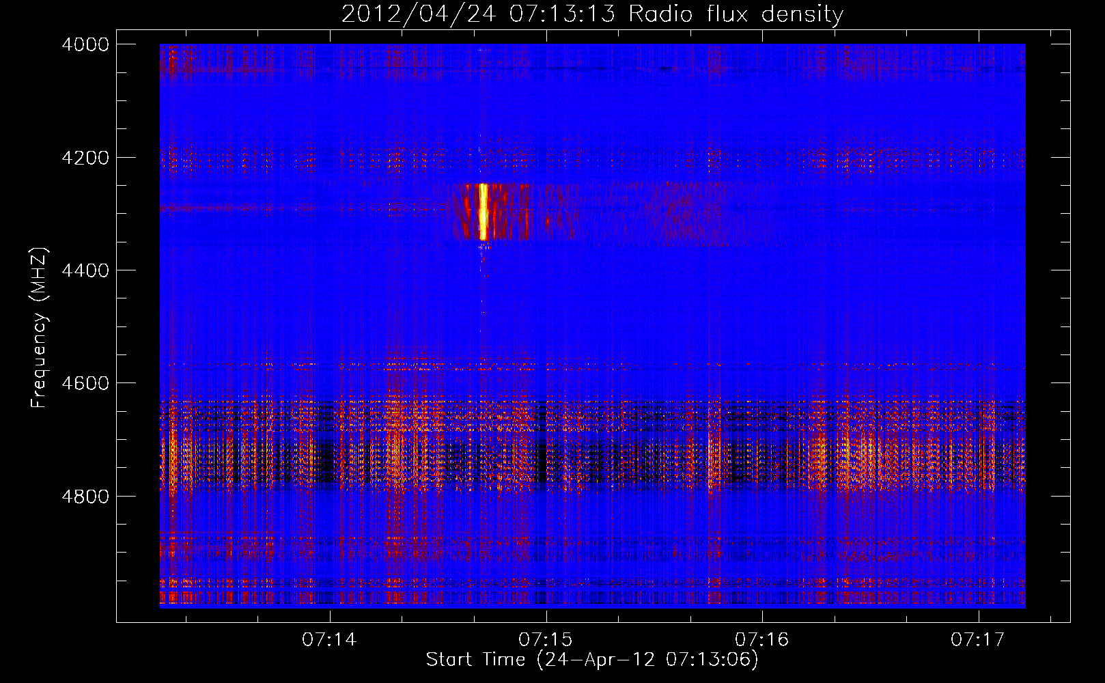The image size is (1105, 683).
Task: Click the 4000 frequency tick label
Action: coord(85,44)
